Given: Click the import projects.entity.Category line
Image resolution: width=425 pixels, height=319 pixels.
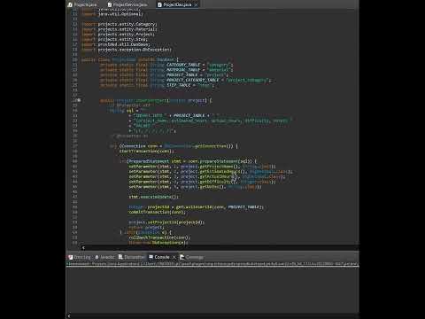Looking at the screenshot, I should [120, 24].
